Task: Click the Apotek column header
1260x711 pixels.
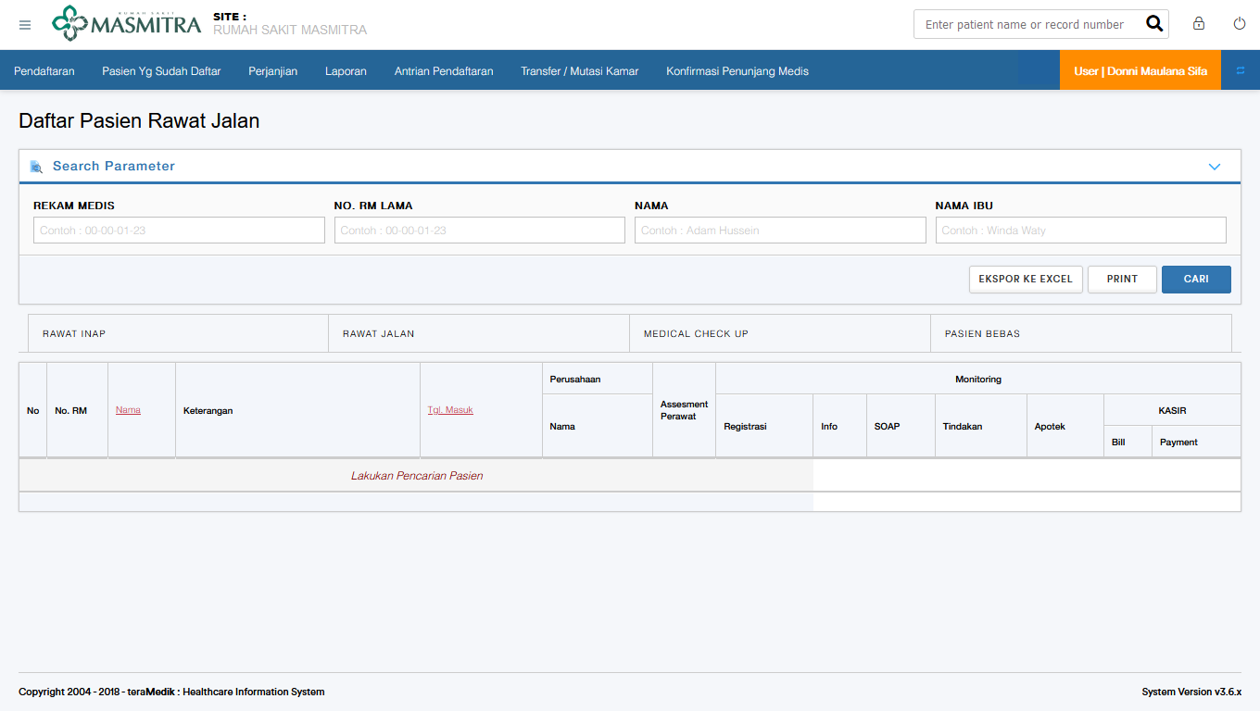Action: 1065,426
